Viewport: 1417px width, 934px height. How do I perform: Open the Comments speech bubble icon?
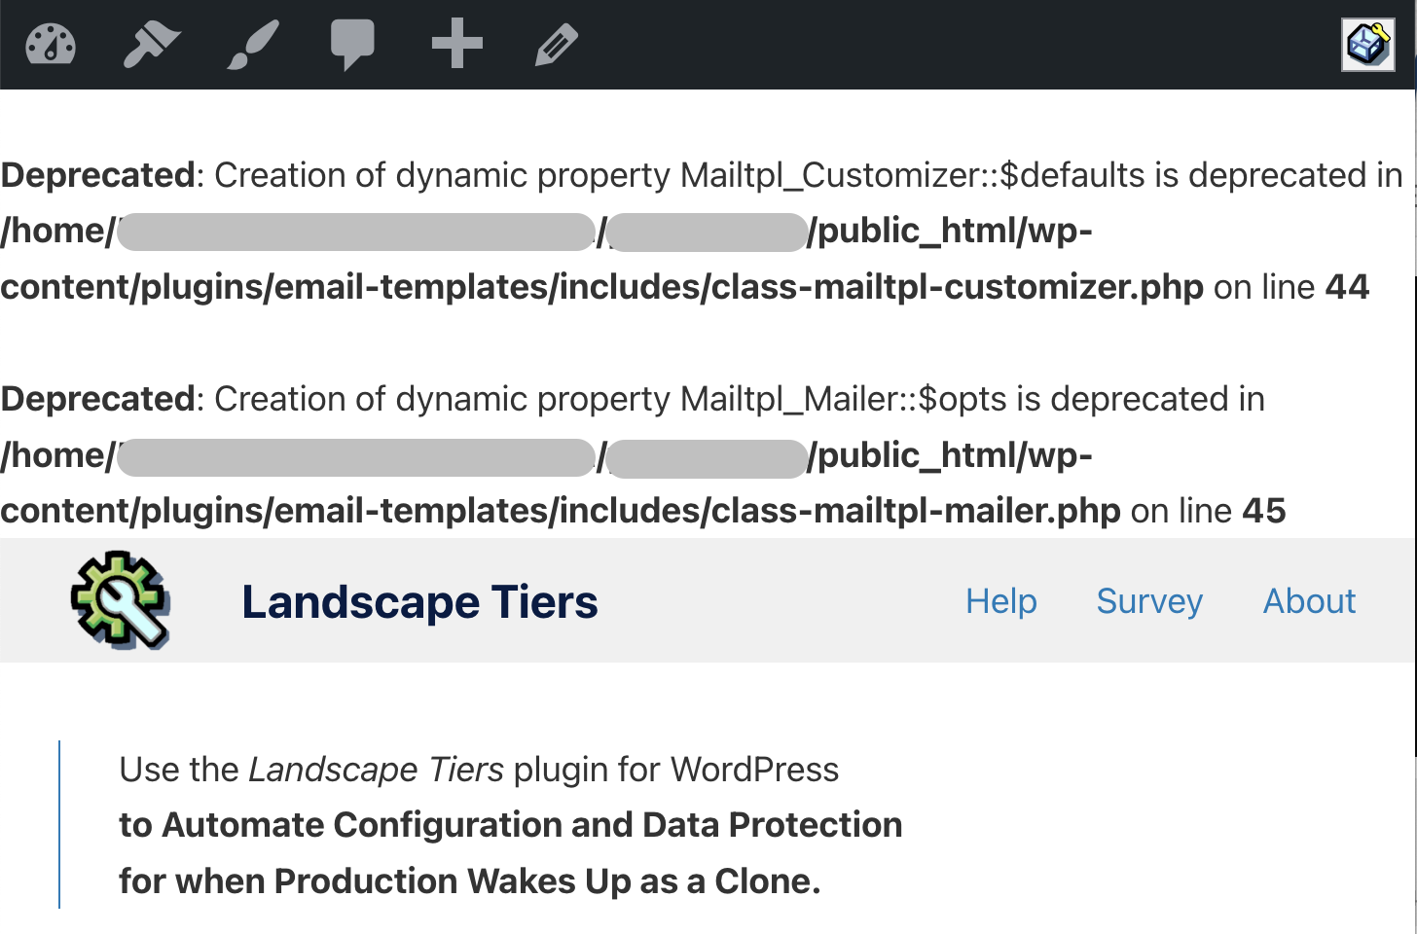[x=352, y=45]
